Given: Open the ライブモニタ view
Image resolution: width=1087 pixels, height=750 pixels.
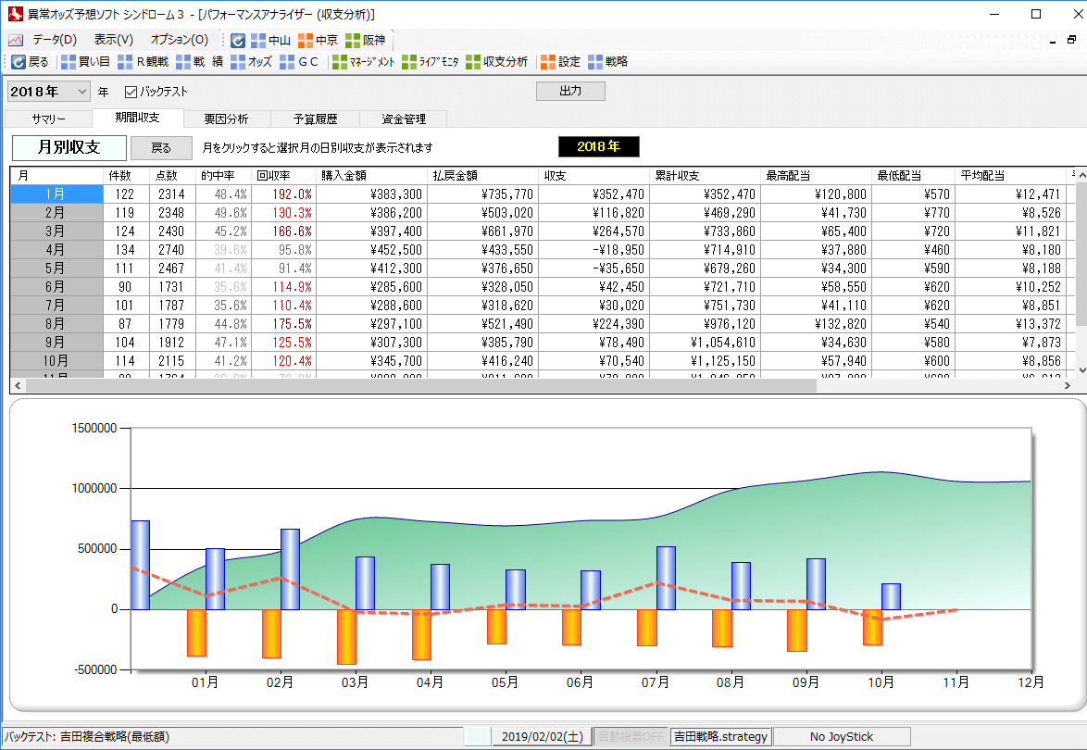Looking at the screenshot, I should pyautogui.click(x=430, y=62).
